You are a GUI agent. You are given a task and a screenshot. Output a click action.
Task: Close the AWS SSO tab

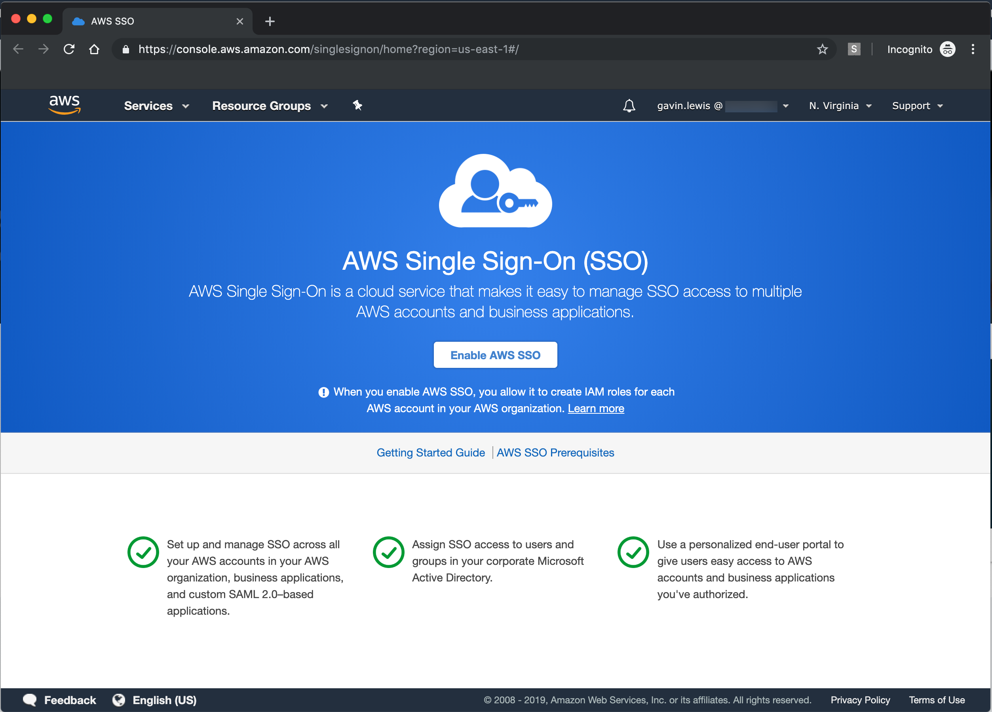pos(240,21)
